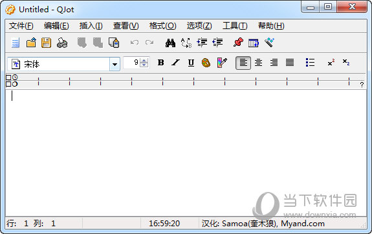Click inside the empty text editing area
Viewport: 372px width, 234px height.
click(186, 153)
